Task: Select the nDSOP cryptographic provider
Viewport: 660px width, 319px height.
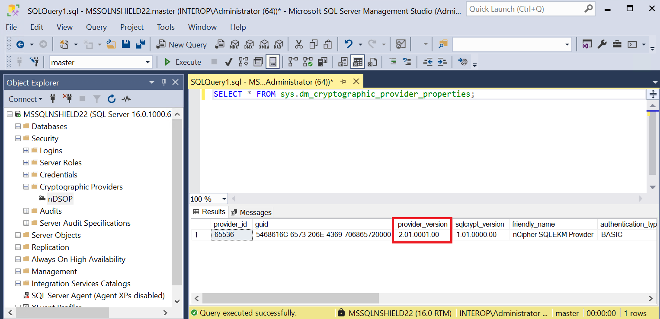Action: [x=60, y=199]
